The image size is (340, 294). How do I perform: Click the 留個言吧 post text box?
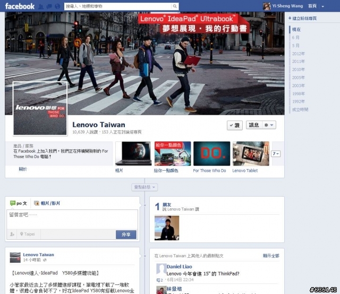(x=72, y=219)
